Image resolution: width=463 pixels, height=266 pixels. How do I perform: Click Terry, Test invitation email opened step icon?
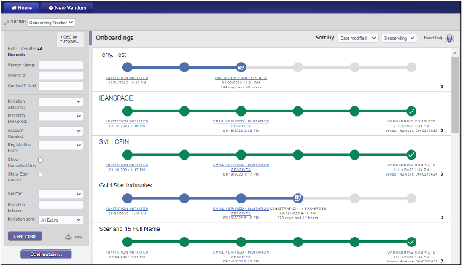[241, 67]
